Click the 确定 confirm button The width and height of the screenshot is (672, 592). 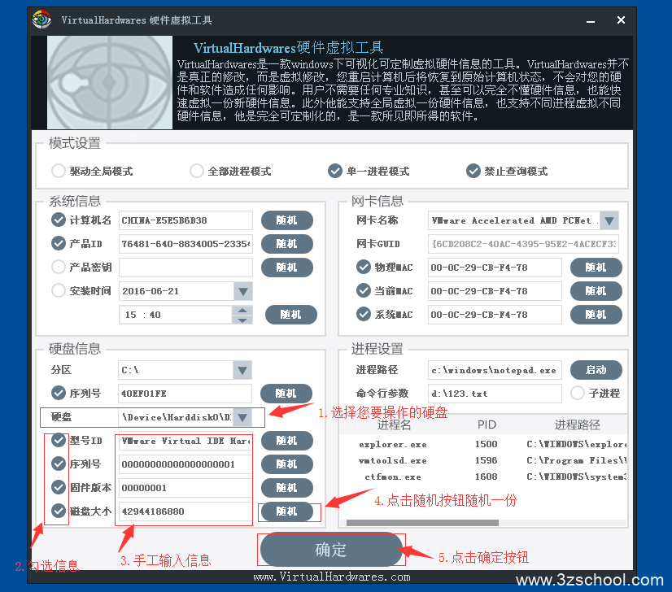tap(330, 550)
